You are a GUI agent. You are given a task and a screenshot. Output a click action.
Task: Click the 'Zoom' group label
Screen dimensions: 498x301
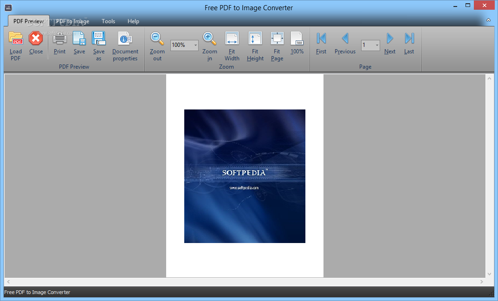click(x=226, y=67)
